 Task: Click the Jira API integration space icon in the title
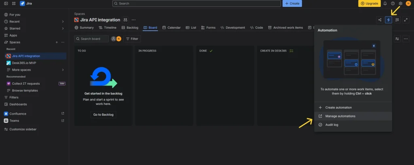(x=76, y=20)
